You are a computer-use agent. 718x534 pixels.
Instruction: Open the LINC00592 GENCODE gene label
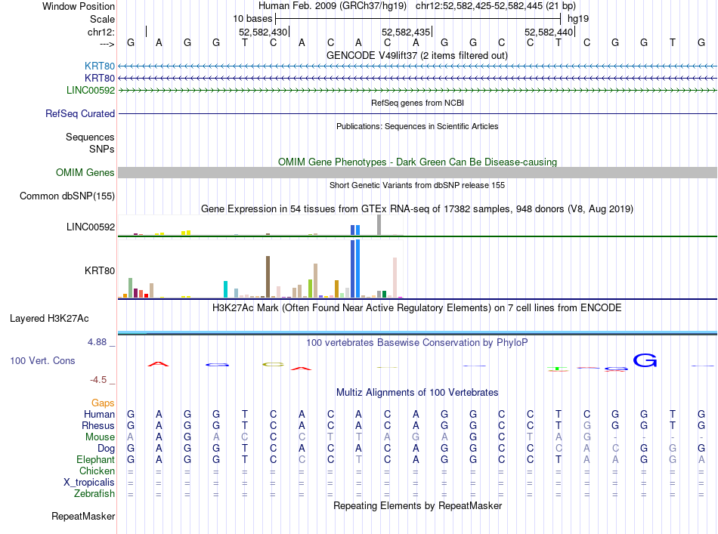pyautogui.click(x=91, y=90)
